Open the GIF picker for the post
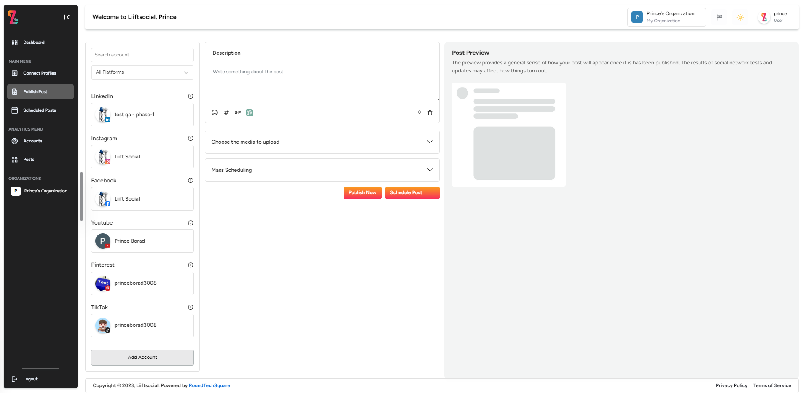The width and height of the screenshot is (806, 393). coord(238,112)
